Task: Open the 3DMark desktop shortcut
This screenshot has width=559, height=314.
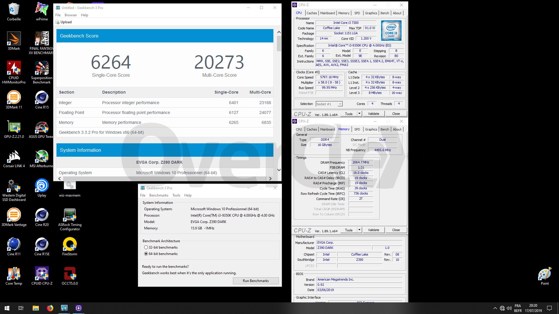Action: coord(14,41)
